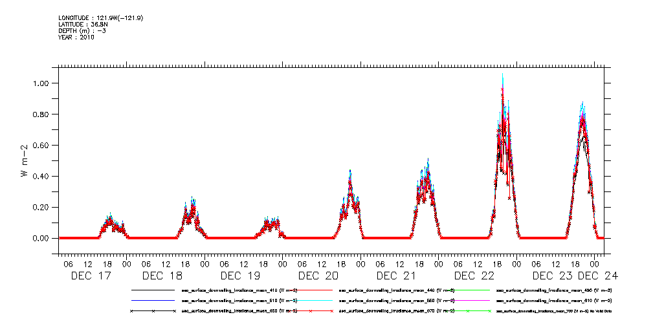
Task: Click the red 440 legend line
Action: 309,290
